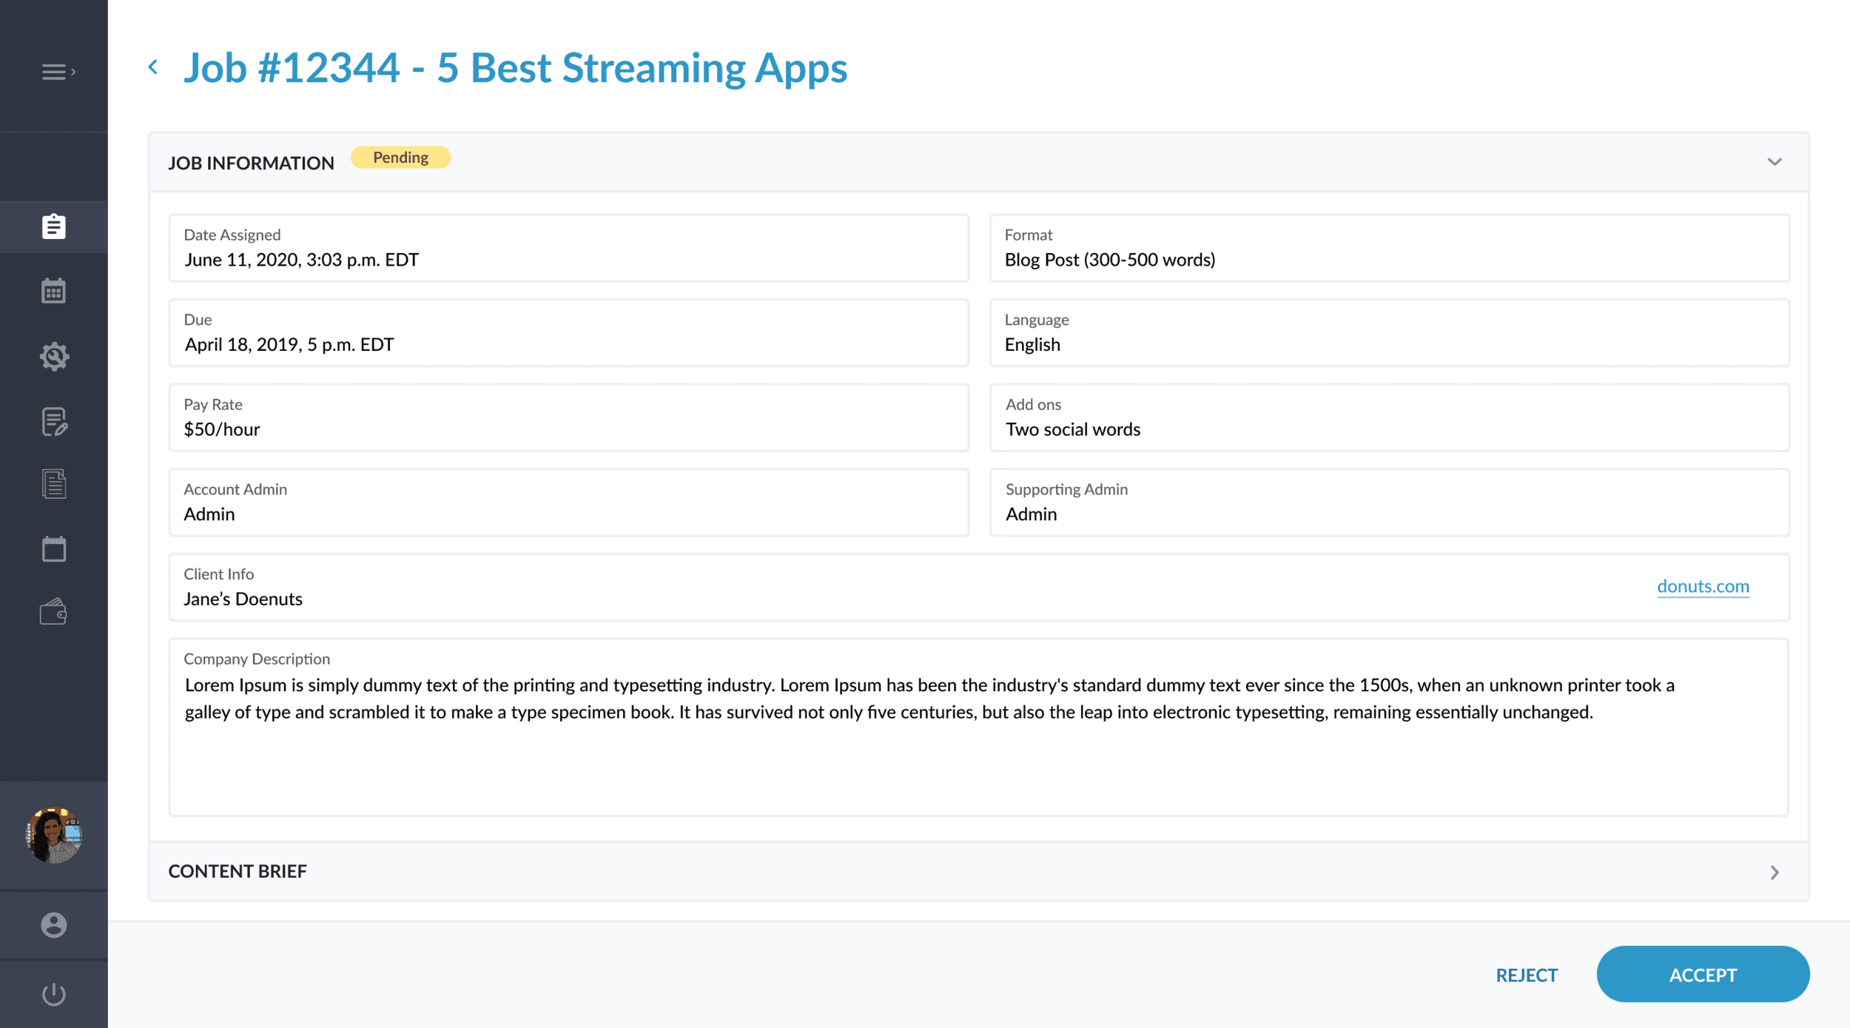
Task: Expand the sidebar hamburger menu
Action: [56, 72]
